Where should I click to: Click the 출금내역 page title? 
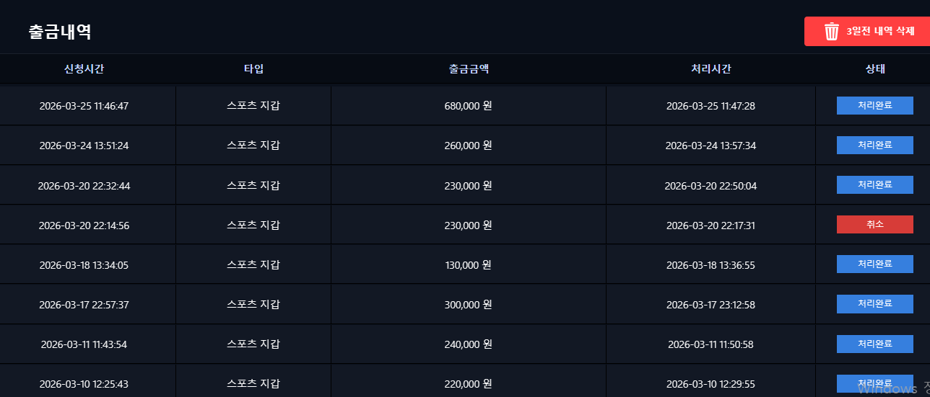coord(60,32)
